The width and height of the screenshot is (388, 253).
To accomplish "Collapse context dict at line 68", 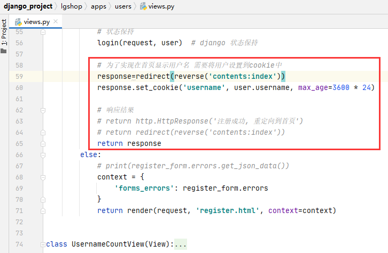I will point(43,177).
